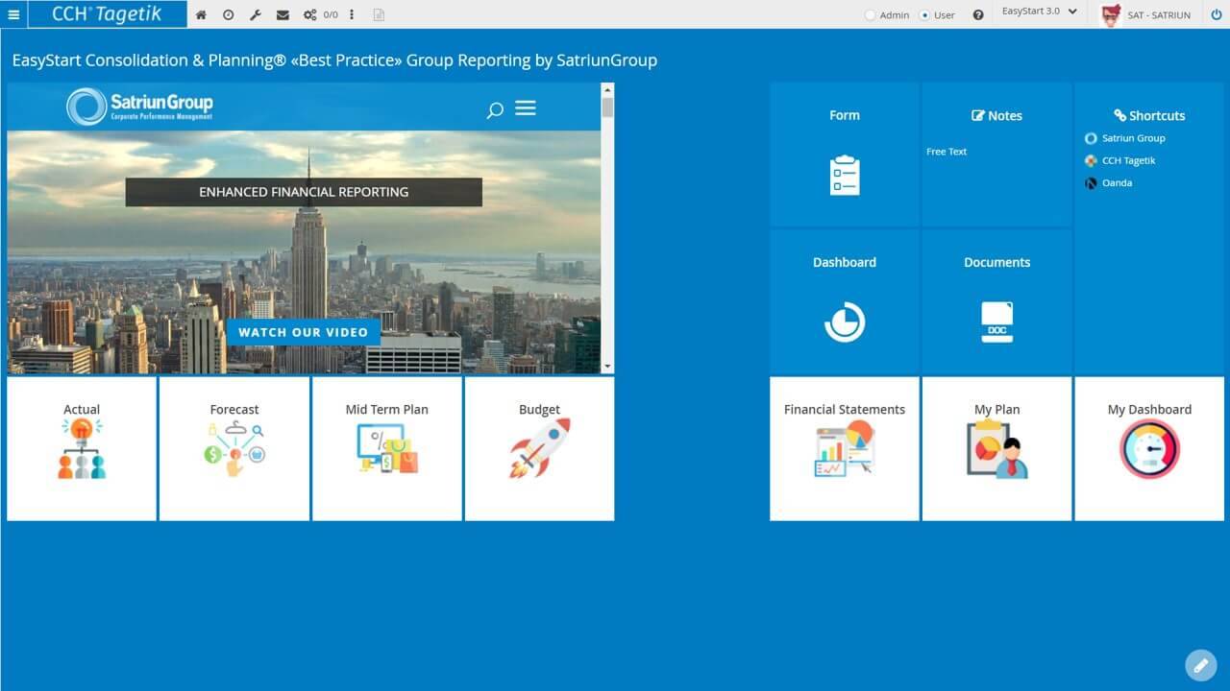The image size is (1230, 691).
Task: Click the wrench tools icon
Action: [255, 15]
